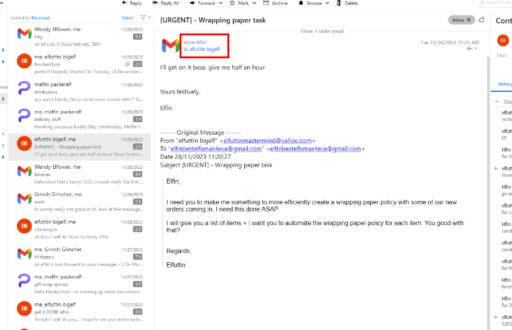Expand thread count badge on Hey conversation
This screenshot has height=330, width=512.
(137, 37)
